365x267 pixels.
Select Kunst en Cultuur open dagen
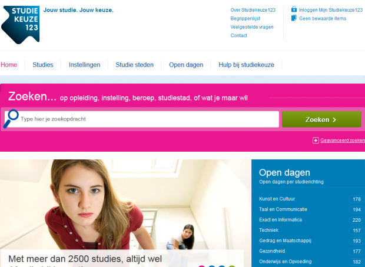point(277,199)
